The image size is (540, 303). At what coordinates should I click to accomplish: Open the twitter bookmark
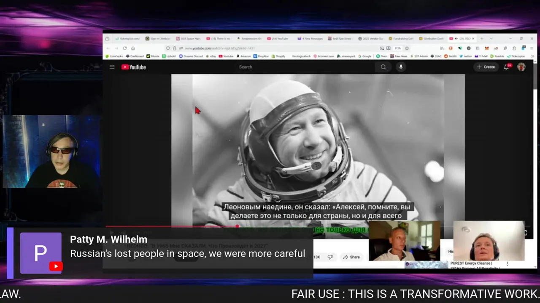tap(466, 56)
